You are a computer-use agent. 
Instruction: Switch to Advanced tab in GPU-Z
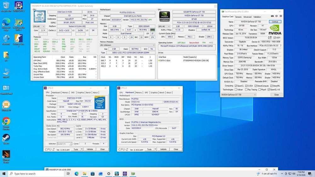tap(247, 17)
